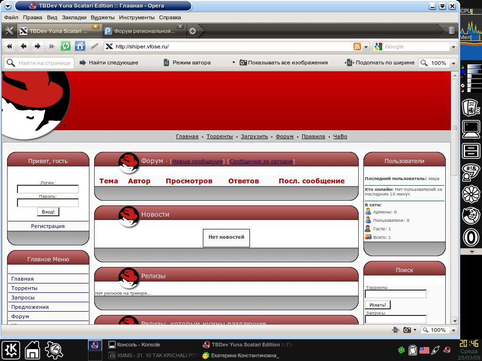Open the Opera panels wrench icon
The width and height of the screenshot is (482, 361).
(9, 31)
